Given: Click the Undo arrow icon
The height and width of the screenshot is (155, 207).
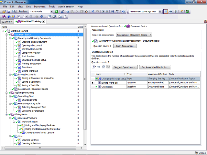Looking at the screenshot, I should coord(93,12).
